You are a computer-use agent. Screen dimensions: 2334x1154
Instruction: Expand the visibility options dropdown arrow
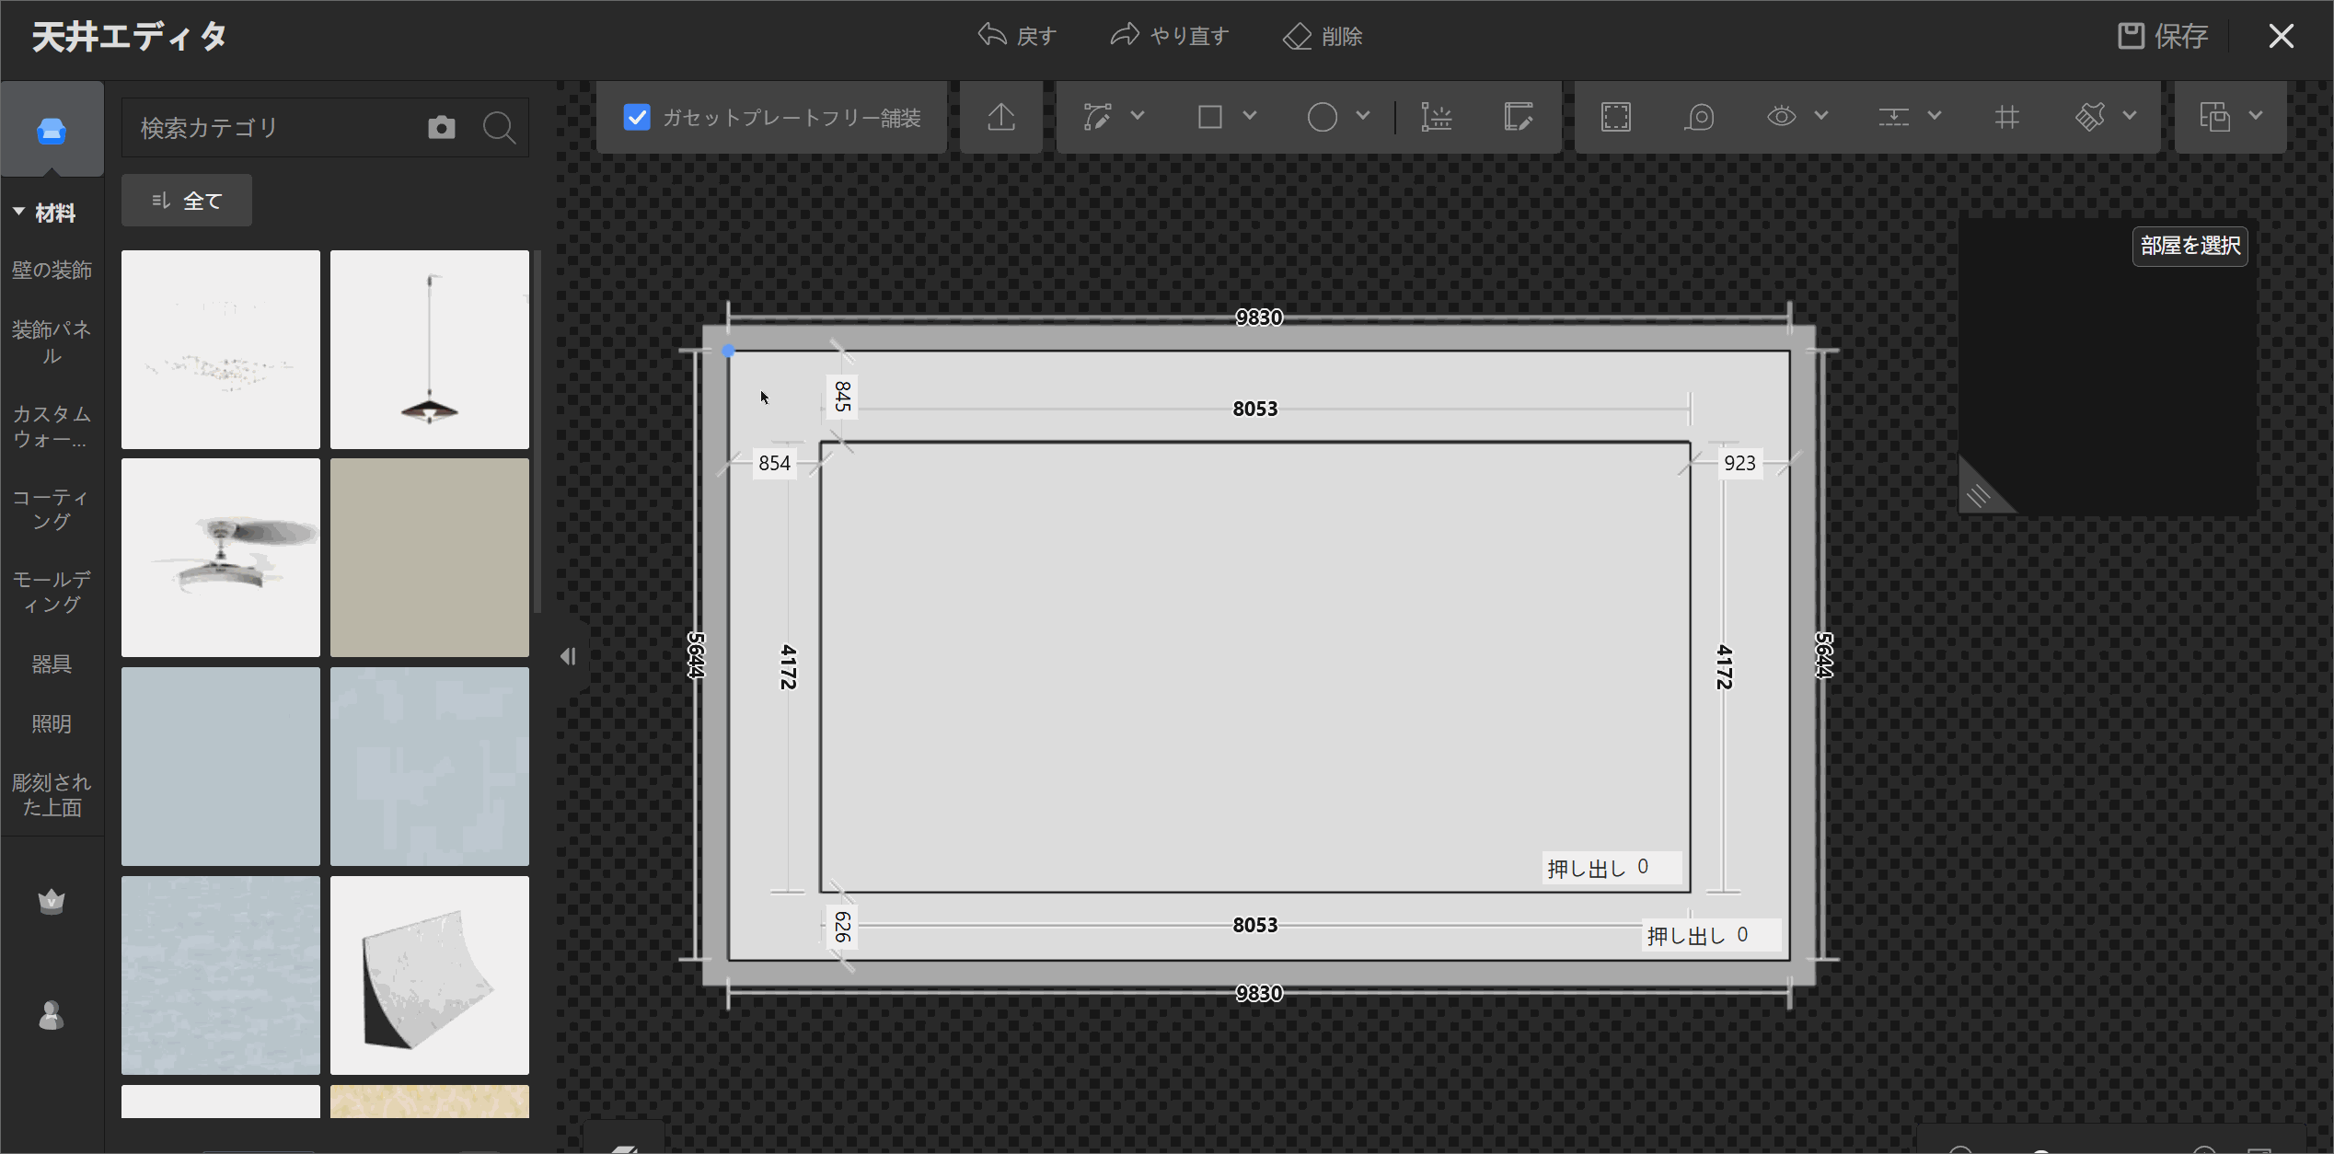[x=1821, y=116]
